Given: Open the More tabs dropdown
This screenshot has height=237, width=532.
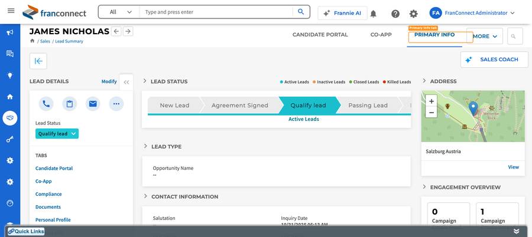Looking at the screenshot, I should tap(485, 36).
